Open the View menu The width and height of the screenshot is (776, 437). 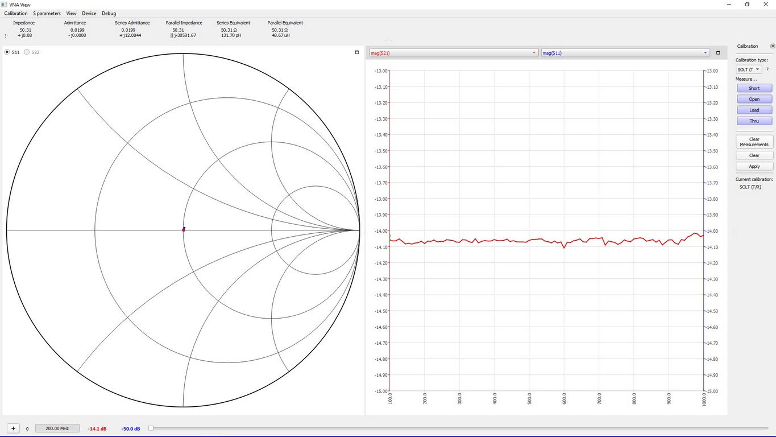click(x=71, y=13)
